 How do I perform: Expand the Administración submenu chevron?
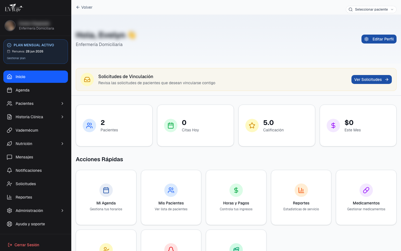62,211
